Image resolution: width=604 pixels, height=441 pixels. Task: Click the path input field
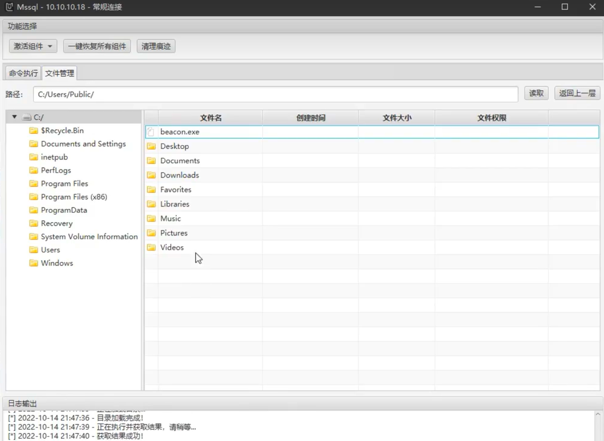275,95
